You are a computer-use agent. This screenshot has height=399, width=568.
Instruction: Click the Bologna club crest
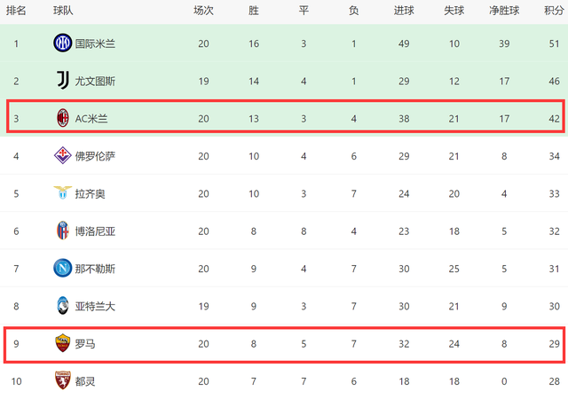pos(62,231)
